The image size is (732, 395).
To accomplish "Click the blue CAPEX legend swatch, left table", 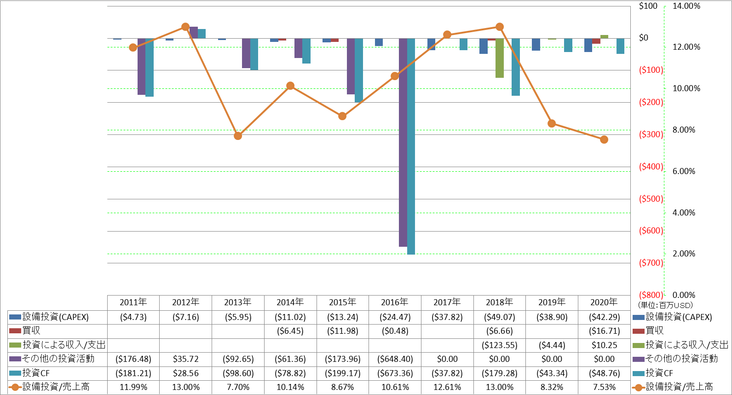I will click(x=15, y=317).
